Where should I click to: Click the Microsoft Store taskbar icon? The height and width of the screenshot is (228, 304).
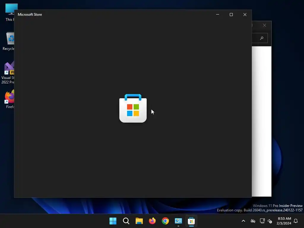point(191,221)
